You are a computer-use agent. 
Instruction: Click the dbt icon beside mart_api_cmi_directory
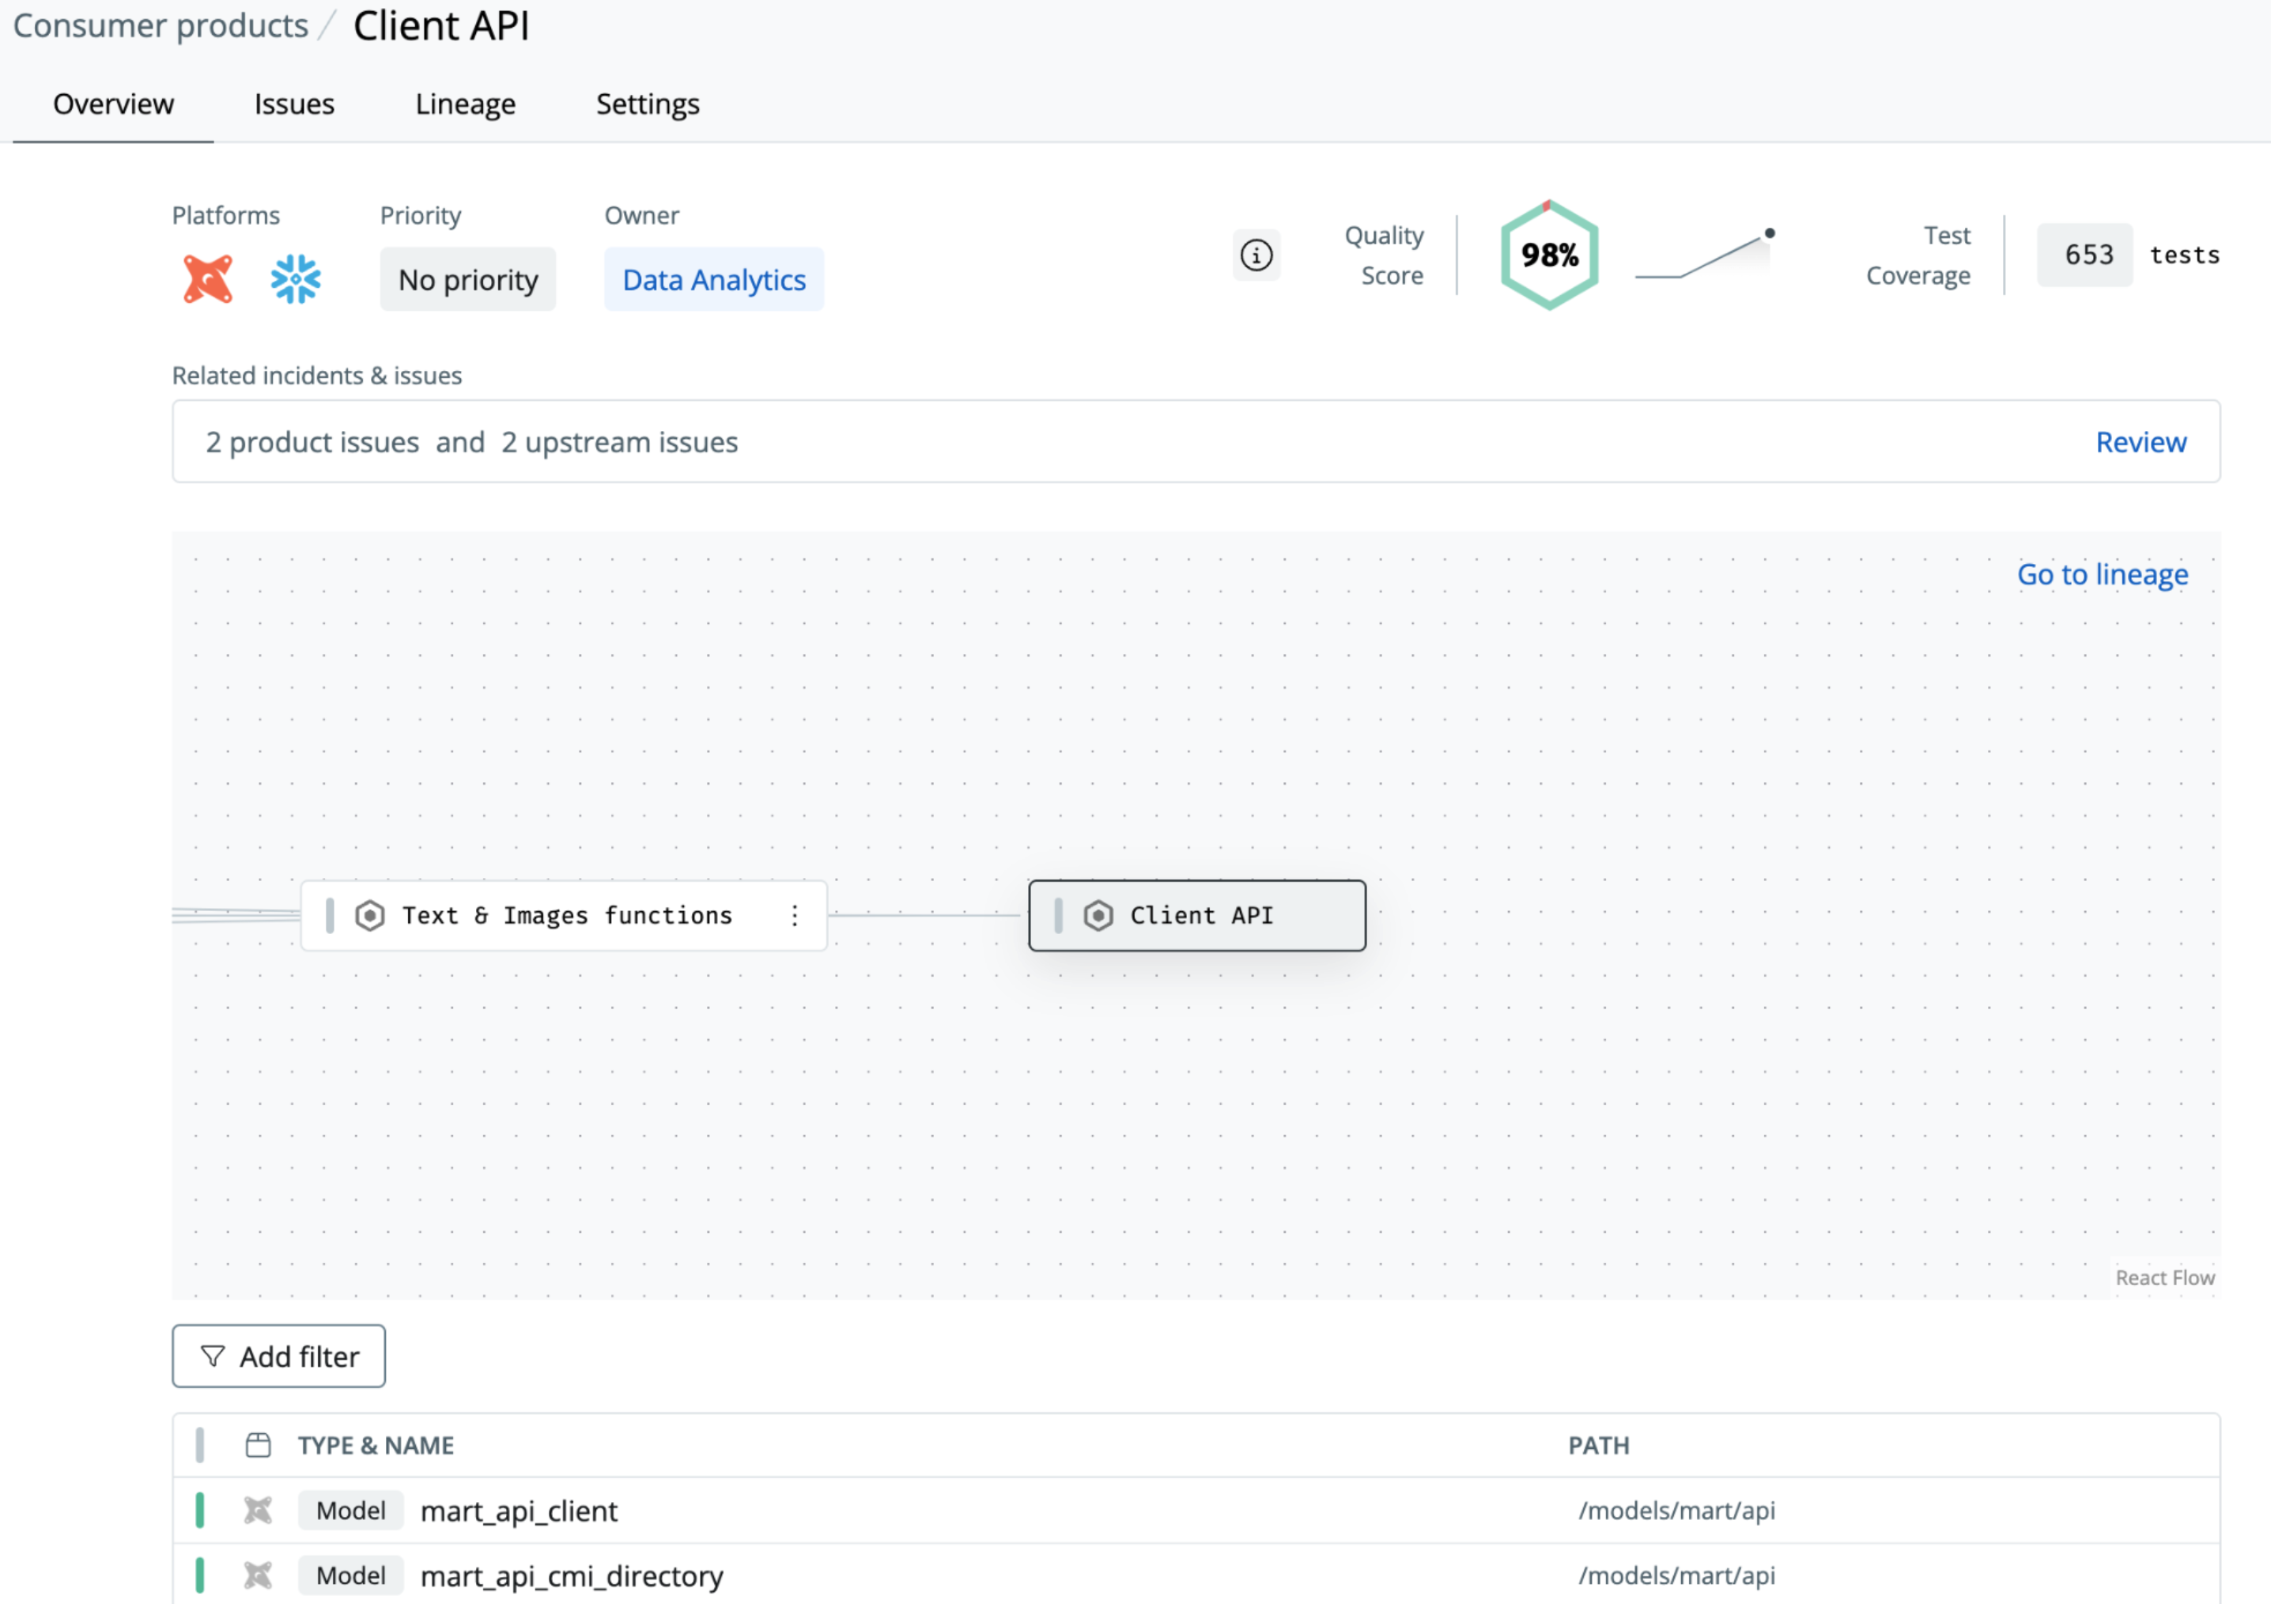[258, 1575]
